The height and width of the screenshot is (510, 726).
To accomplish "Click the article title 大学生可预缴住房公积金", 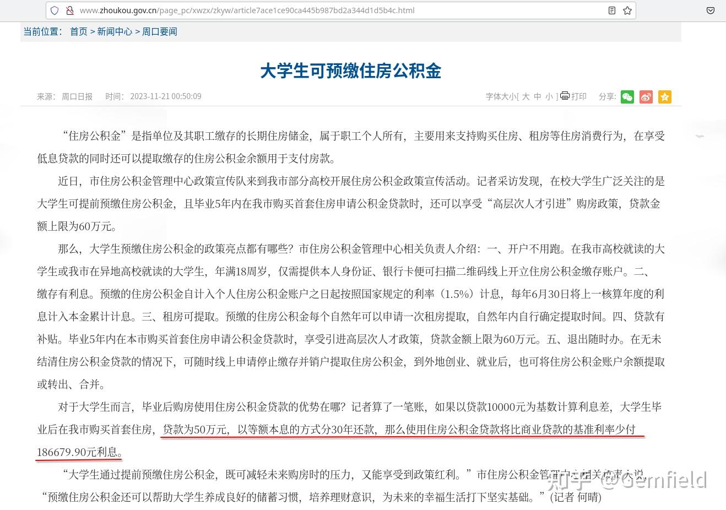I will pos(351,71).
